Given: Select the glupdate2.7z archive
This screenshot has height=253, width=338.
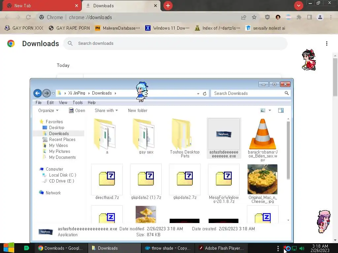Looking at the screenshot, I should click(x=185, y=182).
